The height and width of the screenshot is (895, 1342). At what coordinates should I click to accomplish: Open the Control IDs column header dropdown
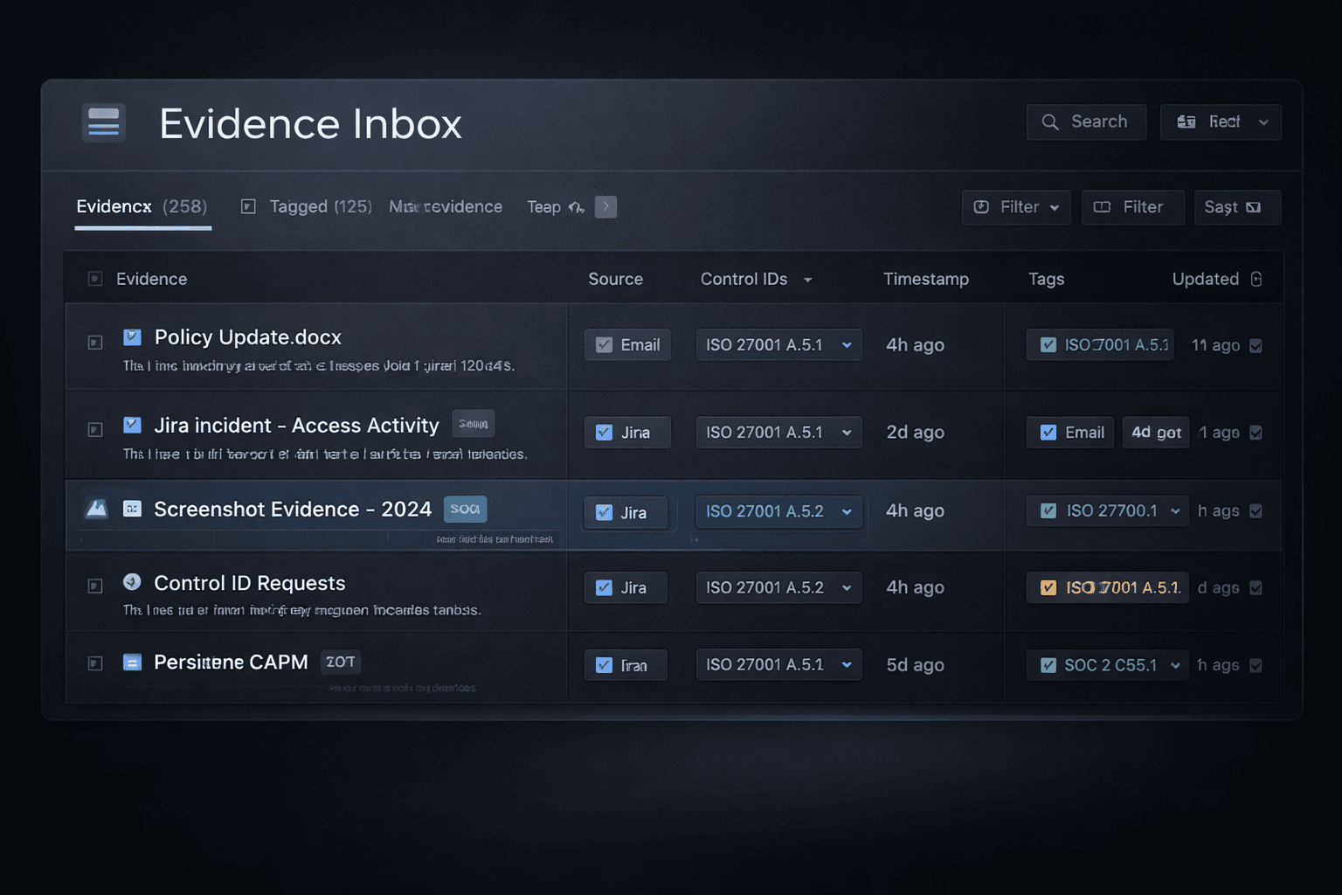pos(808,280)
